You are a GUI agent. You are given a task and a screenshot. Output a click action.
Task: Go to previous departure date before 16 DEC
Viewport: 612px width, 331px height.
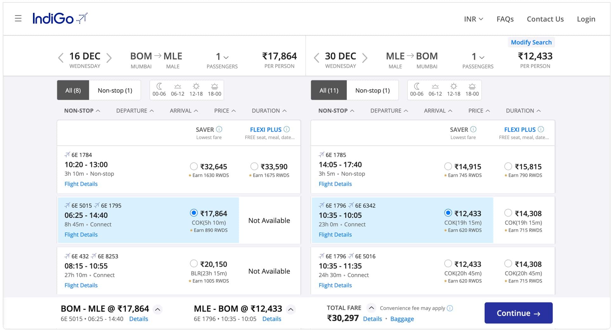[x=61, y=58]
